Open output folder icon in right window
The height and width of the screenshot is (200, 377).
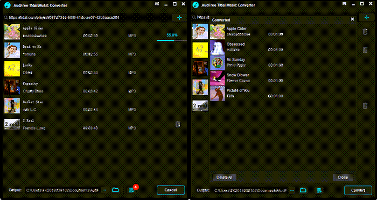[303, 190]
